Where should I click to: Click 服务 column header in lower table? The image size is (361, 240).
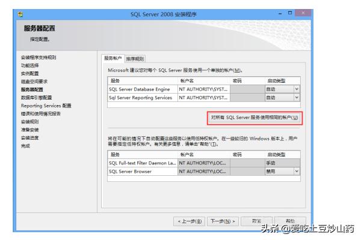tap(143, 155)
